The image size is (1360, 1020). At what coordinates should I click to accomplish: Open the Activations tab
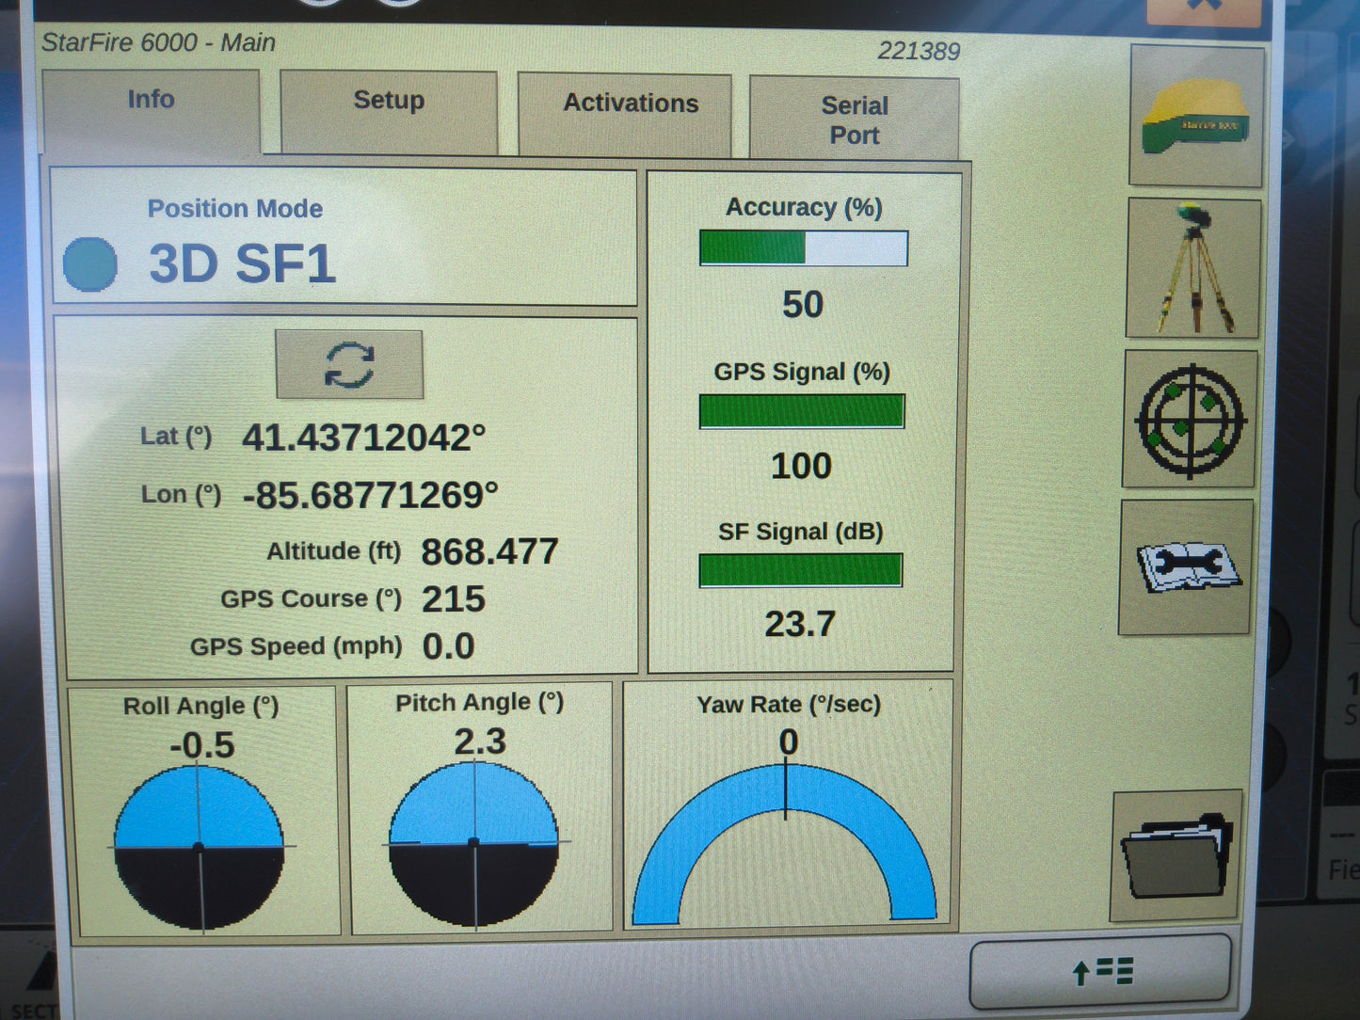(x=625, y=115)
